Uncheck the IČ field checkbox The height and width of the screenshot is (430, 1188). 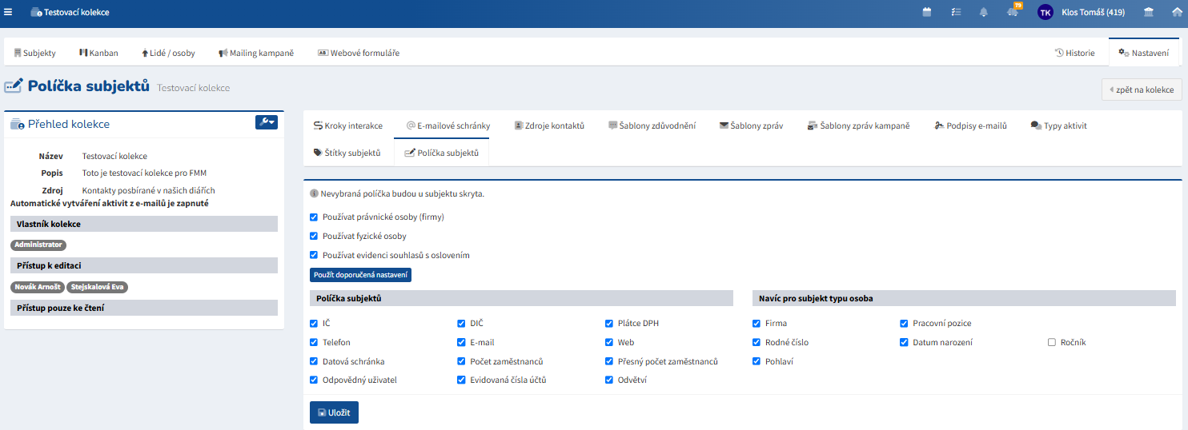(x=314, y=323)
